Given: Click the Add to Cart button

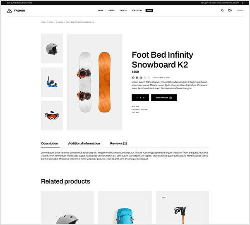Looking at the screenshot, I should [x=163, y=98].
